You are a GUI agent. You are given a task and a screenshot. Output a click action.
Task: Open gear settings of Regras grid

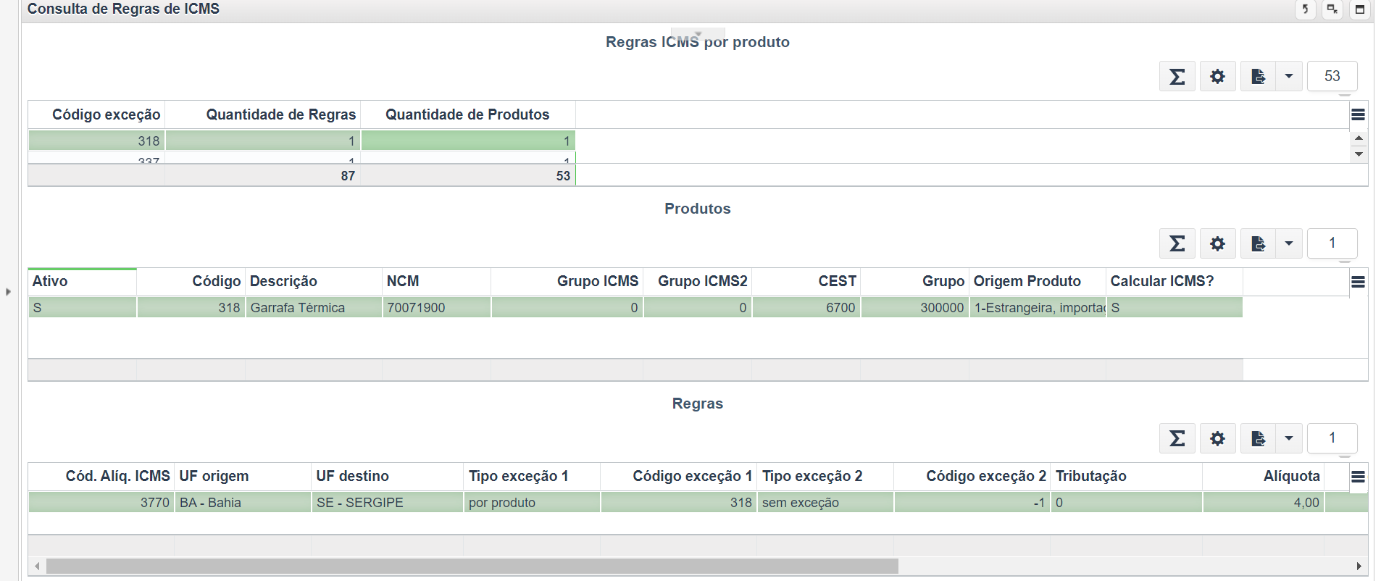(1218, 438)
